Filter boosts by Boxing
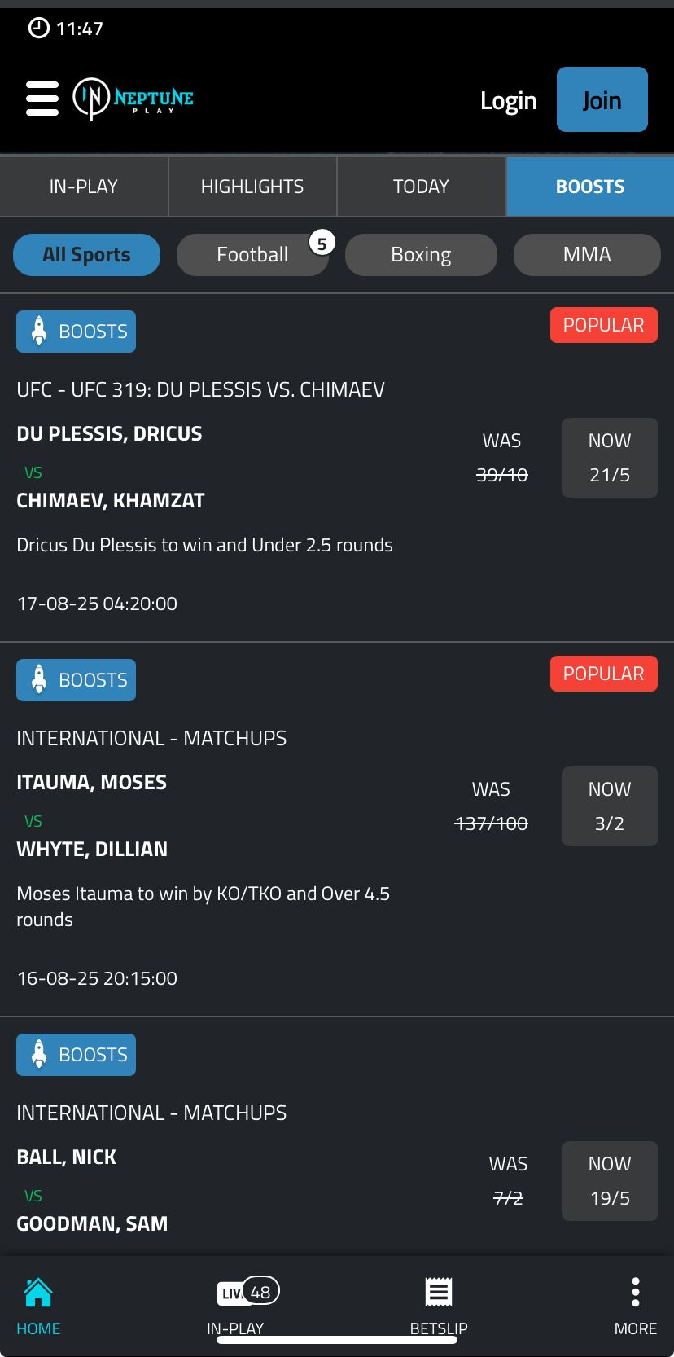Image resolution: width=674 pixels, height=1357 pixels. point(421,255)
